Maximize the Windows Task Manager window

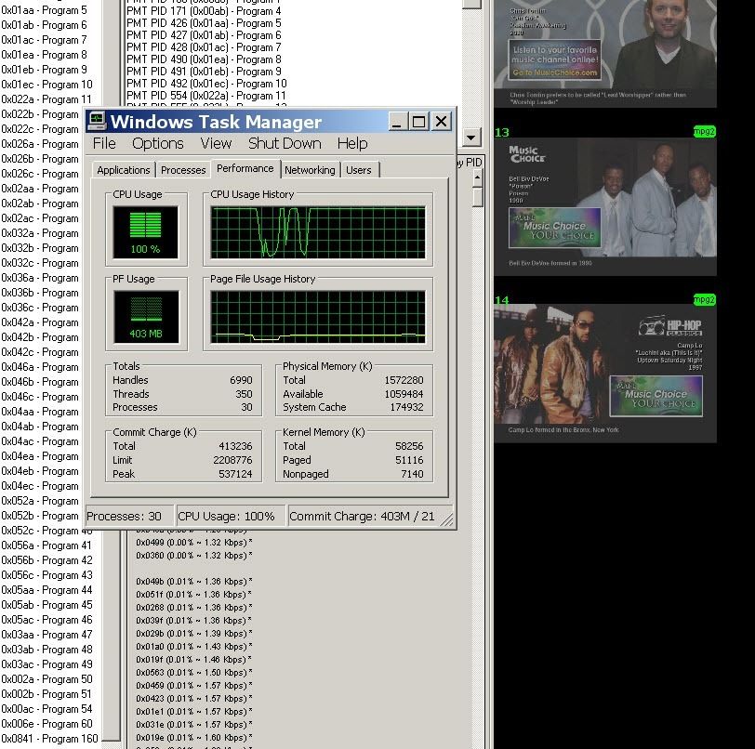(419, 122)
